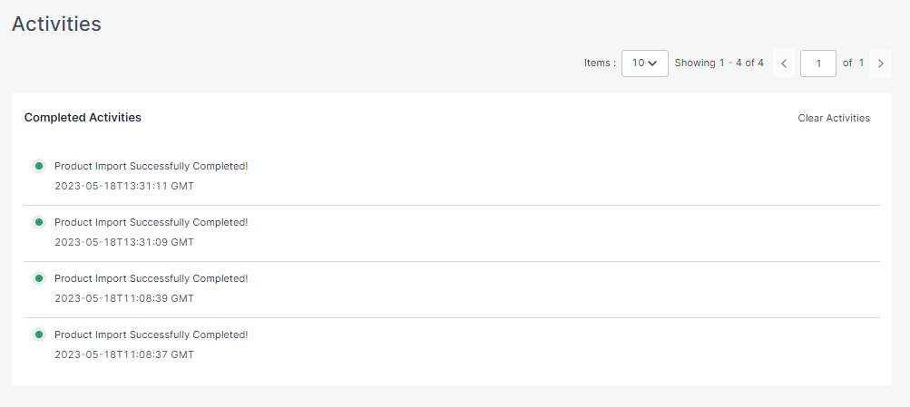Select the last Product Import Successfully Completed message

click(151, 334)
